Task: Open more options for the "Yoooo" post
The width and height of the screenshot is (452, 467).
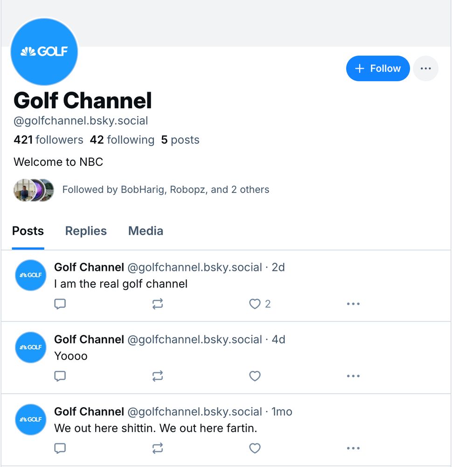Action: coord(353,376)
